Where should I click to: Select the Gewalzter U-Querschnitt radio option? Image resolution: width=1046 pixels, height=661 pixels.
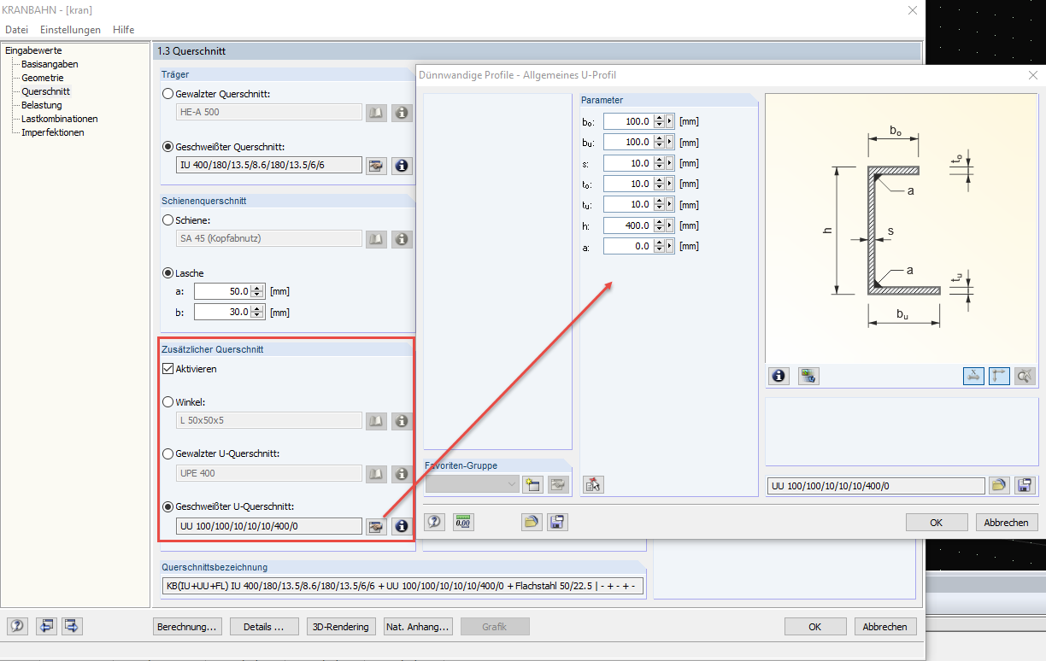(x=168, y=453)
